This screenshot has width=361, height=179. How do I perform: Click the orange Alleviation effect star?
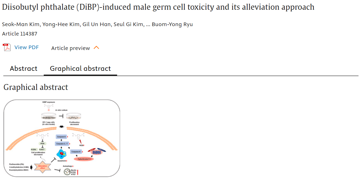[42, 167]
